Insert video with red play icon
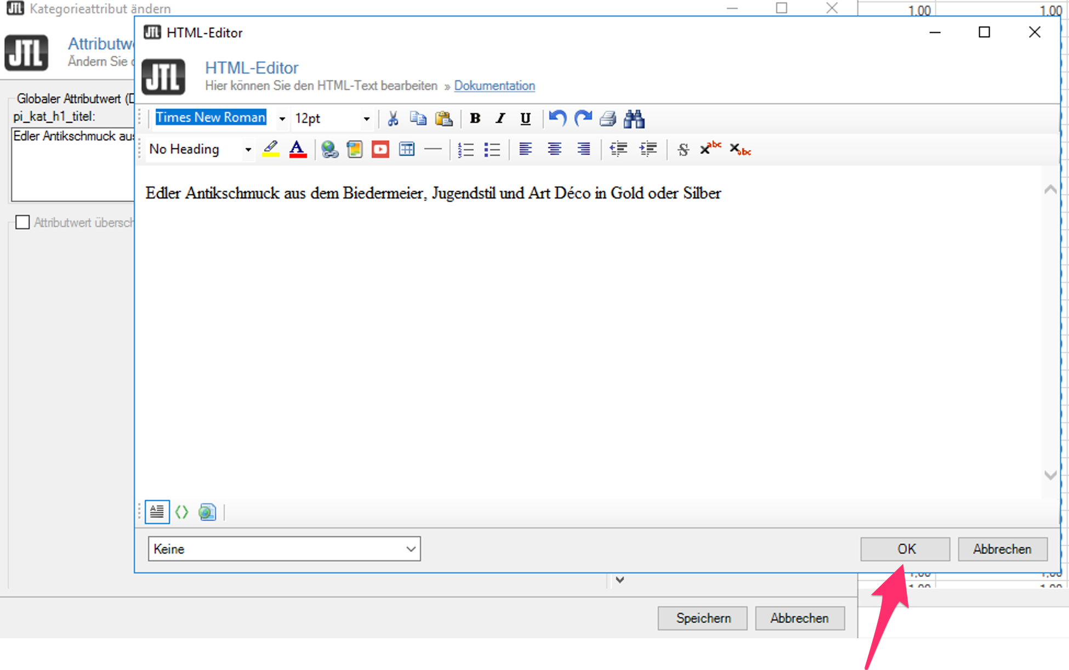This screenshot has width=1069, height=670. pyautogui.click(x=380, y=149)
